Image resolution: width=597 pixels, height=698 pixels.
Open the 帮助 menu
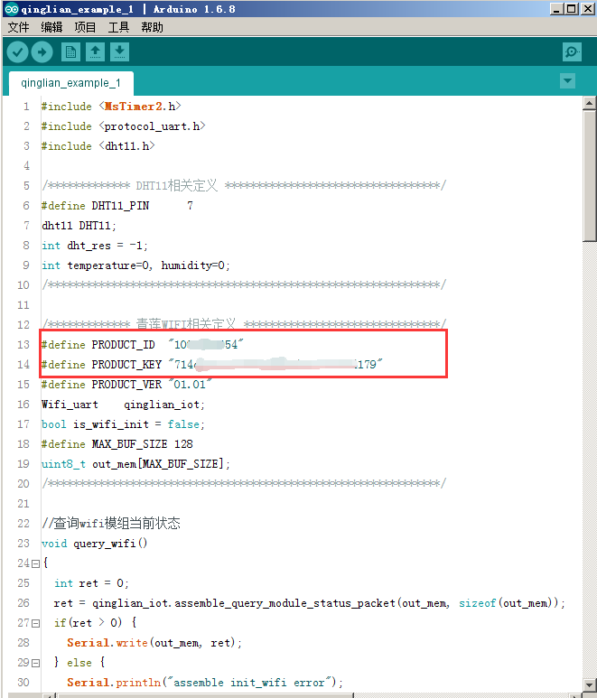coord(152,27)
